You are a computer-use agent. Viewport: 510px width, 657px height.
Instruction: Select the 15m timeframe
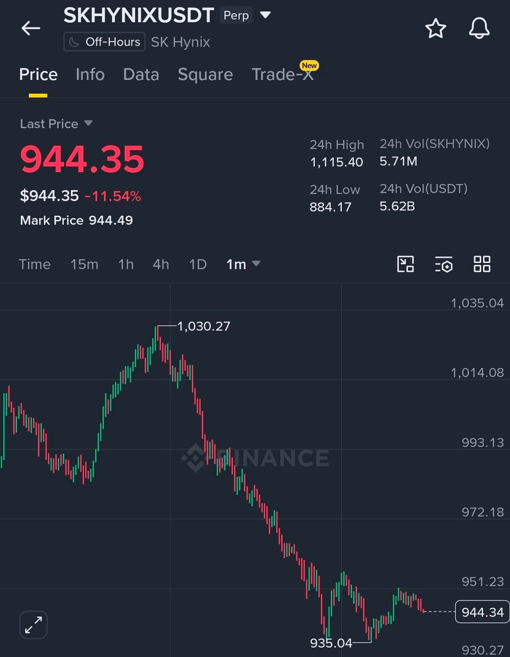pos(84,264)
